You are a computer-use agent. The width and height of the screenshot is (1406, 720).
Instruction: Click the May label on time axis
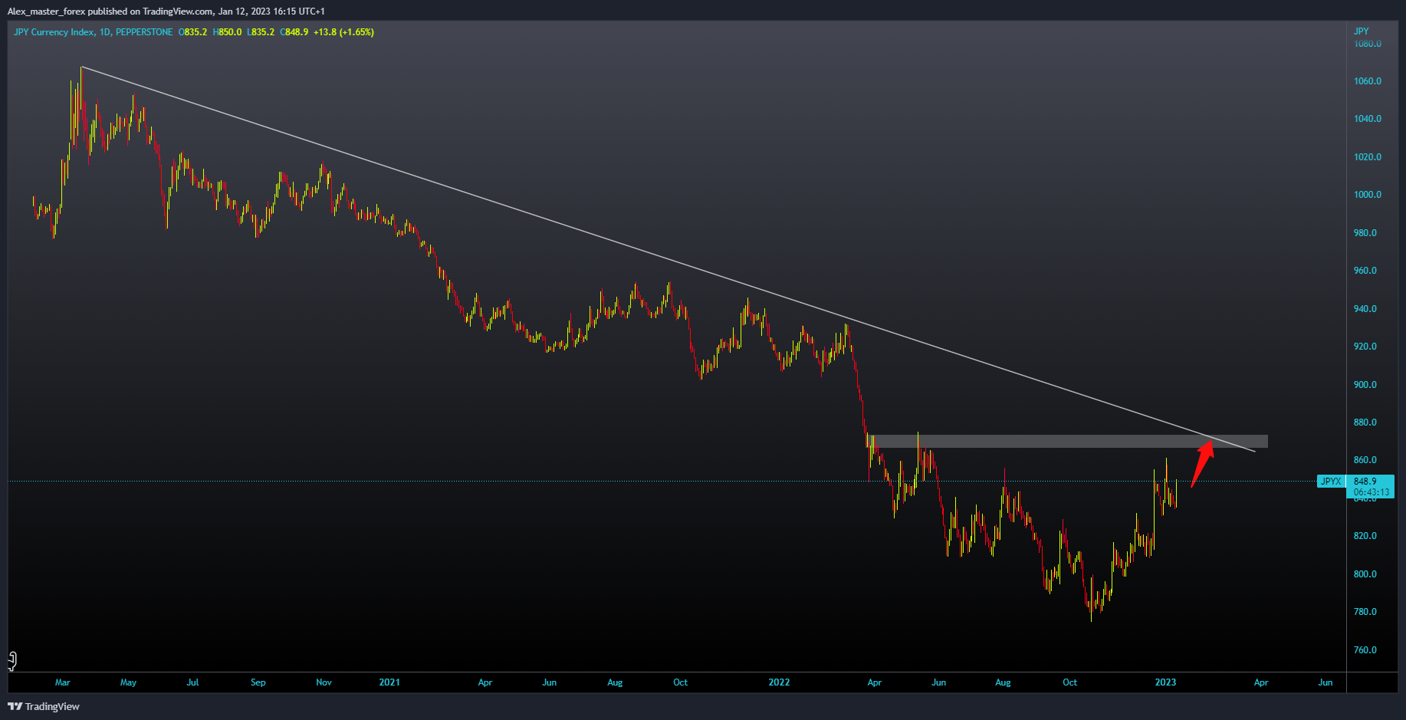pos(128,682)
